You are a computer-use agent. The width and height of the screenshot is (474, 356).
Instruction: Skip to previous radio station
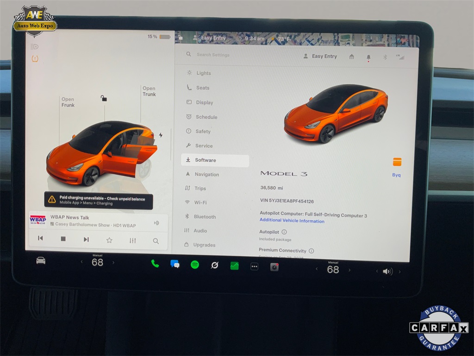[x=40, y=238]
